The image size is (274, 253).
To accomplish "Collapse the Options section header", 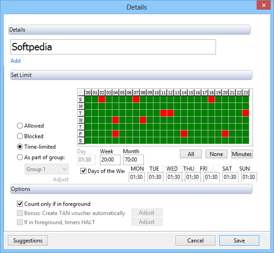I will point(131,189).
